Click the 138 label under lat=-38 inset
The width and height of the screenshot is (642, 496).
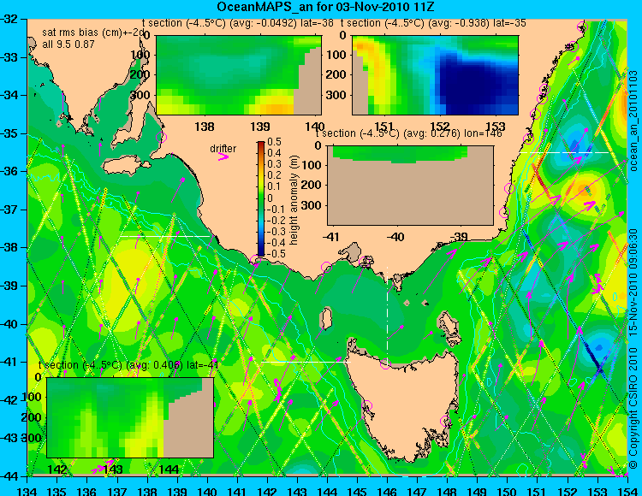(x=205, y=127)
